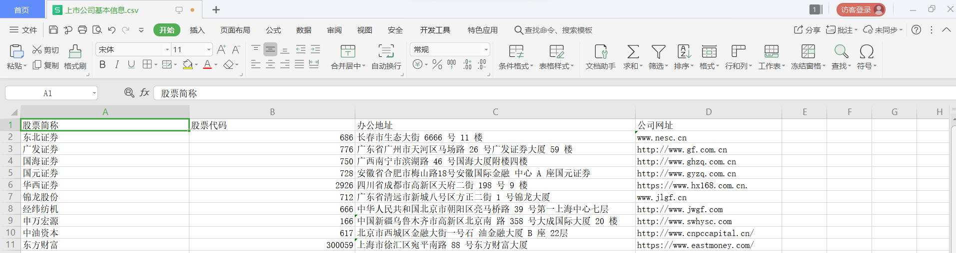Decrease font size with A- icon

[x=236, y=49]
